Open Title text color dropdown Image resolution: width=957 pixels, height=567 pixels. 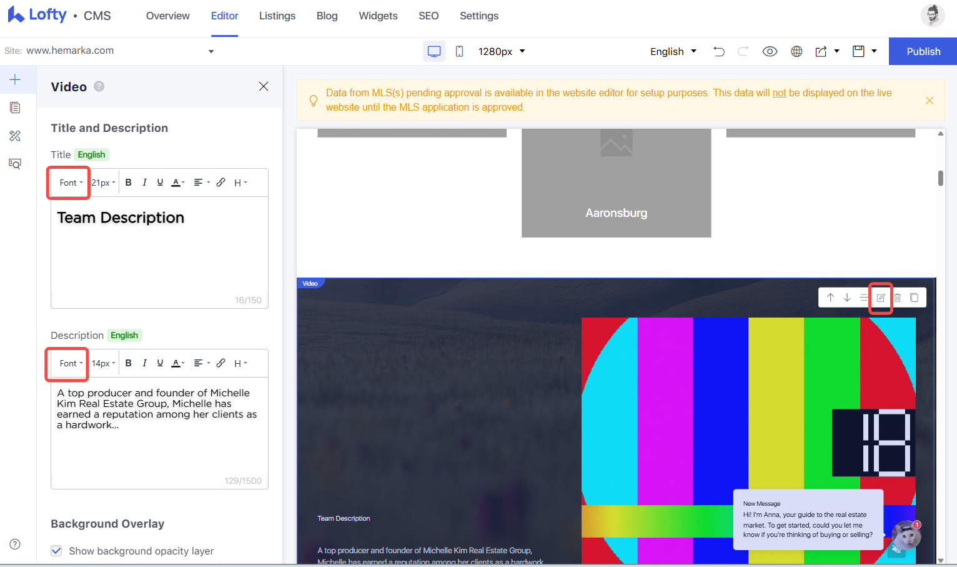tap(178, 183)
